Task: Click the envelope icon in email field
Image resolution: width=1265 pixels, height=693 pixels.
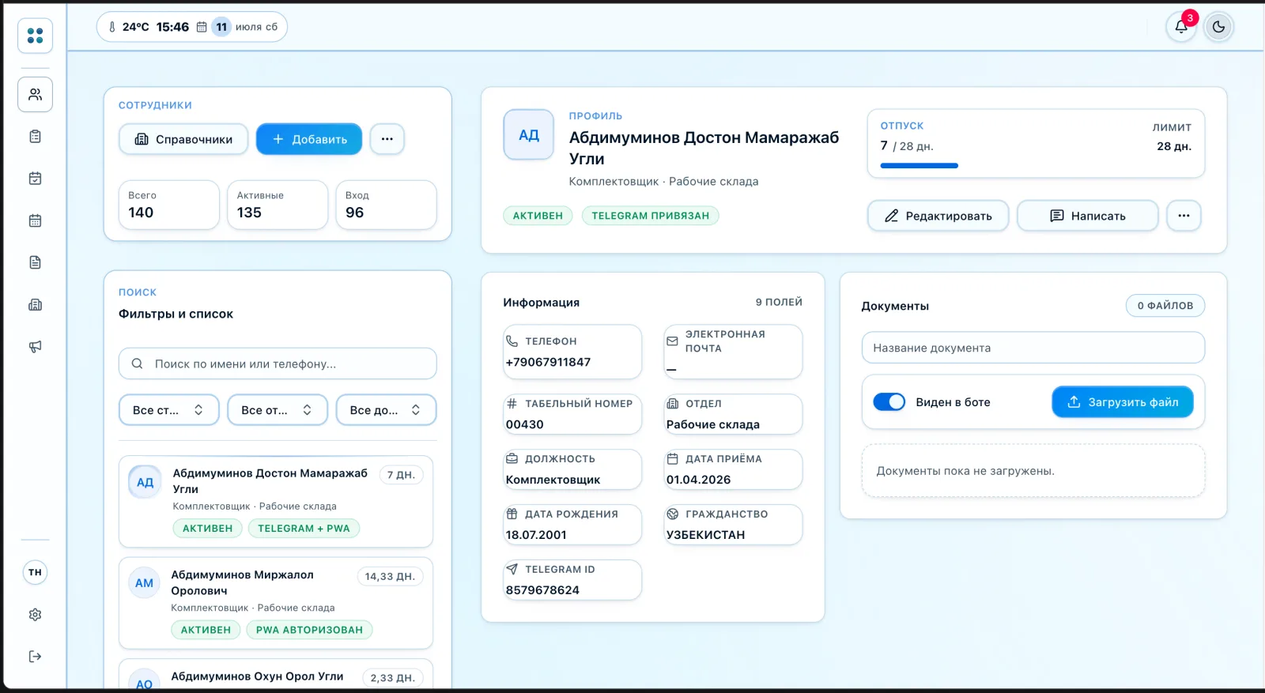Action: (x=672, y=341)
